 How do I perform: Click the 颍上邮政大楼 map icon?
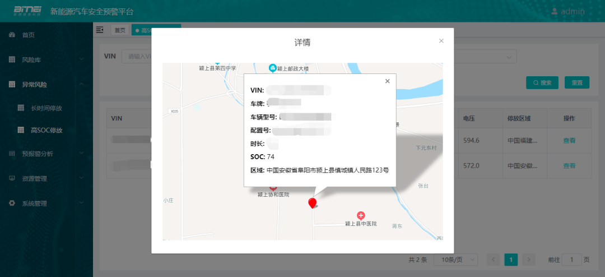pos(273,68)
